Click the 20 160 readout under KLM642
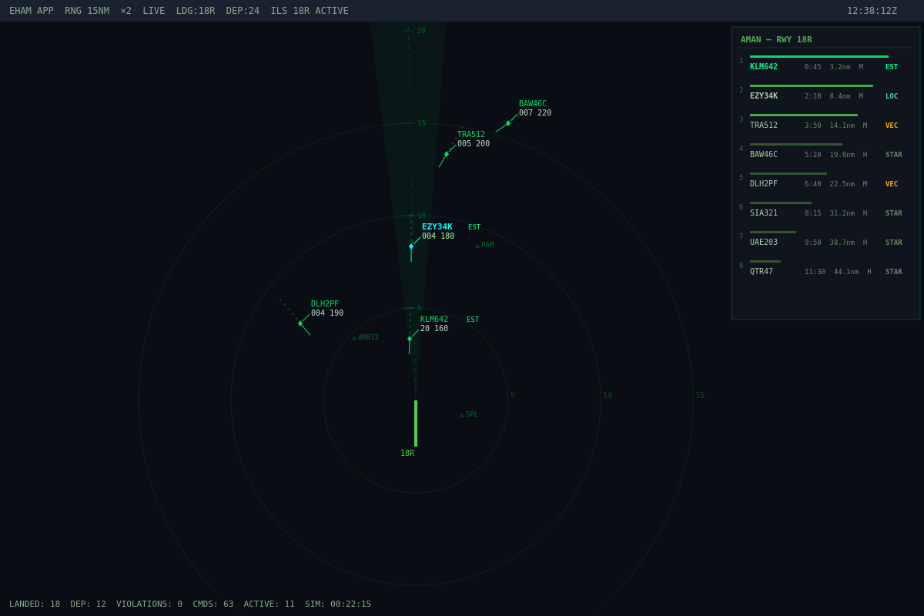This screenshot has width=924, height=616. 434,329
